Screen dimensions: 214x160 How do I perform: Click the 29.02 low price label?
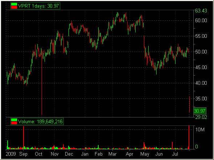[201, 117]
